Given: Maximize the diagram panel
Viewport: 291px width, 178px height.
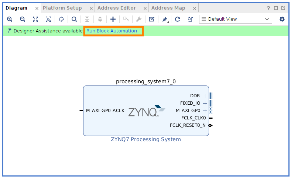Looking at the screenshot, I should click(x=276, y=8).
